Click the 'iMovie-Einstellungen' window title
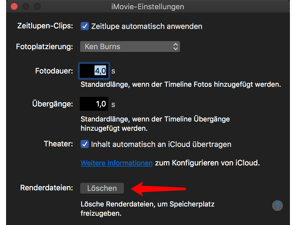Viewport: 296px width, 225px height. pos(148,7)
